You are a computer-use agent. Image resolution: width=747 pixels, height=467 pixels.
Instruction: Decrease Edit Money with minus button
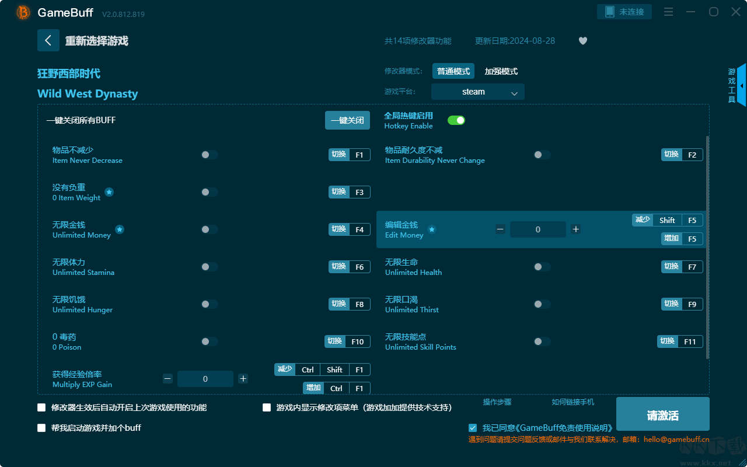coord(500,229)
